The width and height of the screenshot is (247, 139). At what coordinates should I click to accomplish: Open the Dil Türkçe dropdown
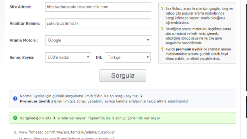tap(128, 57)
